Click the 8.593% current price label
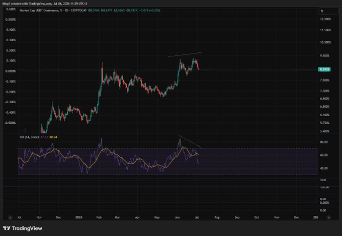This screenshot has height=236, width=342. 324,69
